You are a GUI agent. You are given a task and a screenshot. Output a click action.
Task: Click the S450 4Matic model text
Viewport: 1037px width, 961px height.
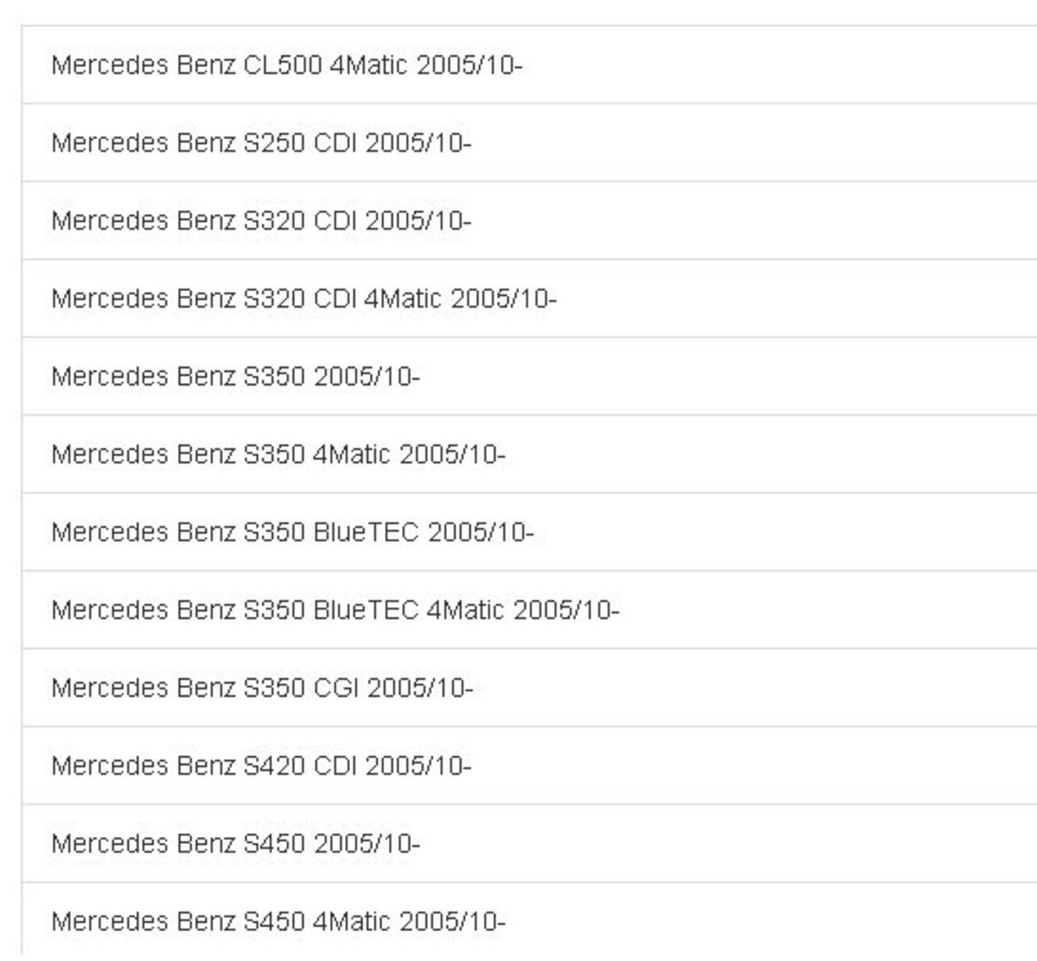click(317, 920)
